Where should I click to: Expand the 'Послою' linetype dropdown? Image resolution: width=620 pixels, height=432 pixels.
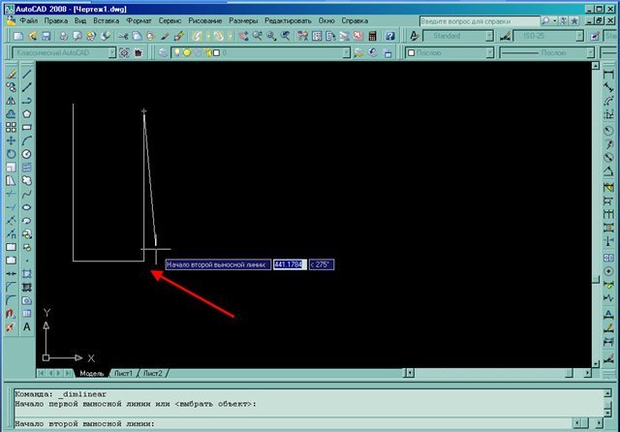tap(590, 52)
